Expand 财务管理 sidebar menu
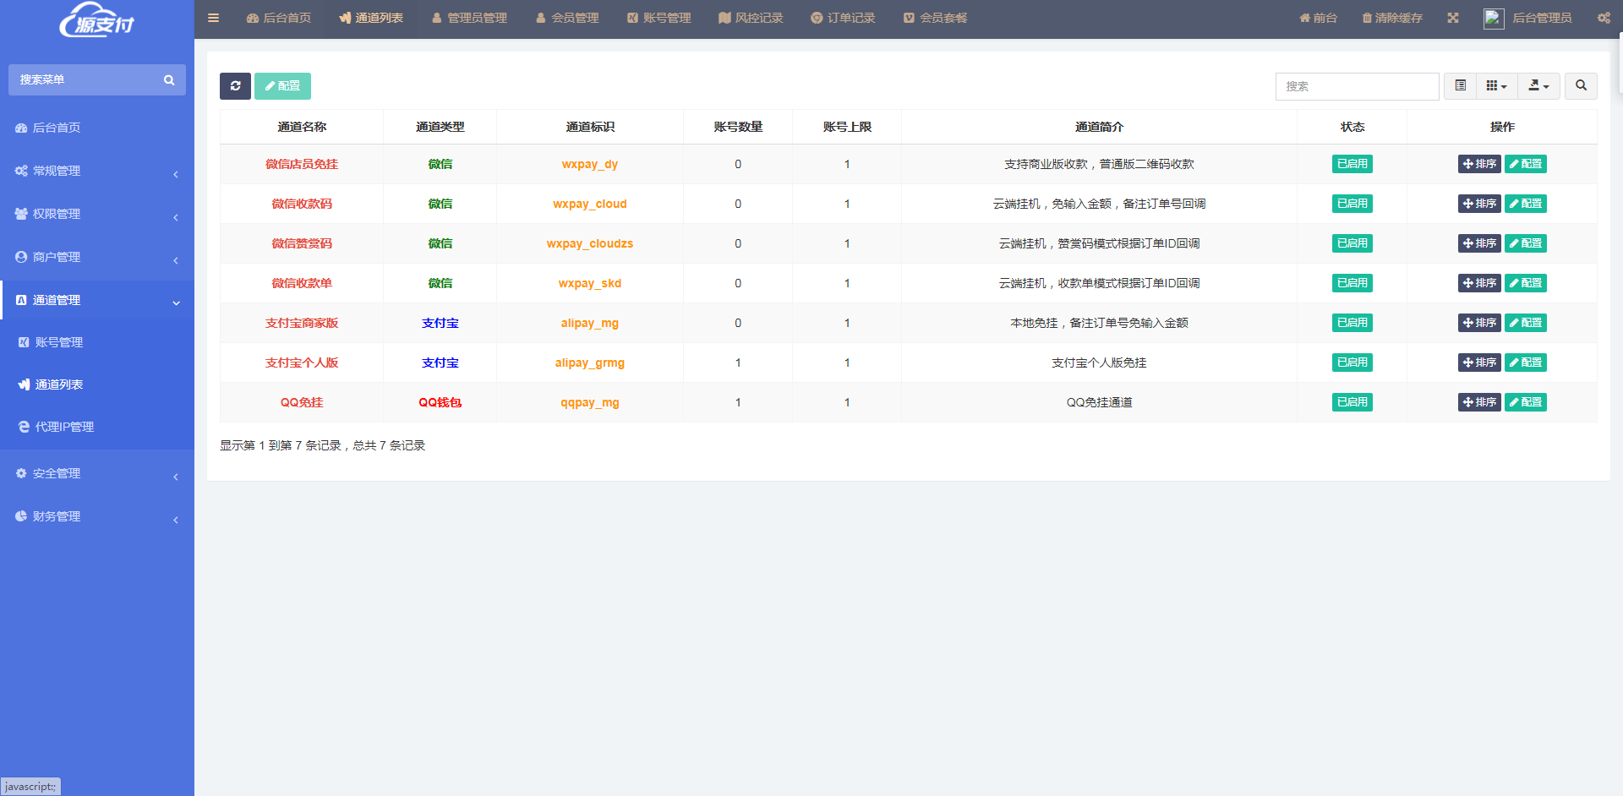 97,516
